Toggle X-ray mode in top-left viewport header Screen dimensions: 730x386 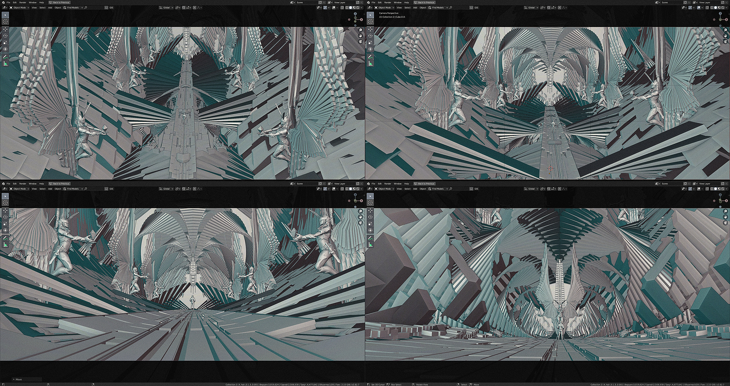[x=342, y=7]
